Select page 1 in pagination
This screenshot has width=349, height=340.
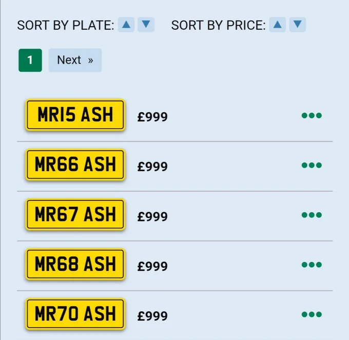tap(30, 61)
